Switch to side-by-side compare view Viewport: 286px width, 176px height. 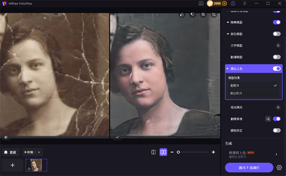click(x=163, y=152)
